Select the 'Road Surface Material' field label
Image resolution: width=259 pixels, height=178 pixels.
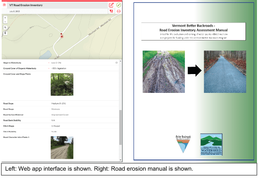pyautogui.click(x=13, y=115)
